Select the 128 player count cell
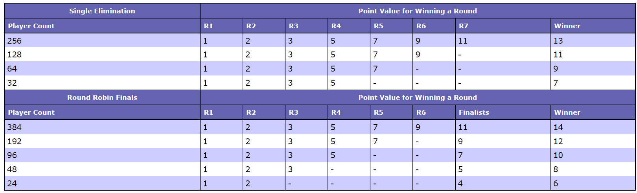This screenshot has width=637, height=193. pyautogui.click(x=15, y=55)
